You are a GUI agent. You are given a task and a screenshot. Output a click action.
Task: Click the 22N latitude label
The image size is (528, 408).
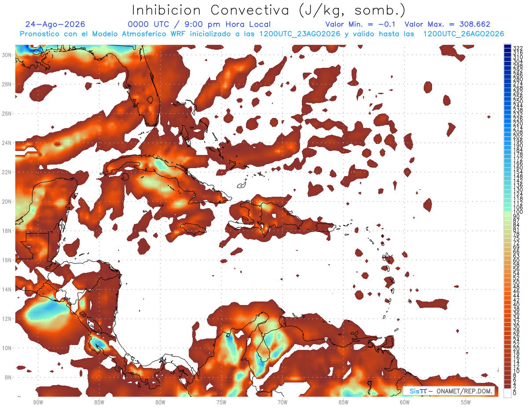[x=7, y=172]
